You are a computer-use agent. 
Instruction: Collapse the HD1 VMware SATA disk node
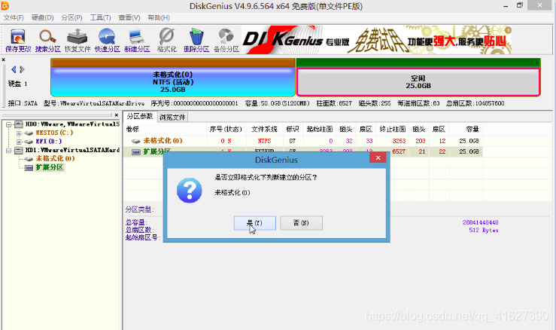pos(8,151)
